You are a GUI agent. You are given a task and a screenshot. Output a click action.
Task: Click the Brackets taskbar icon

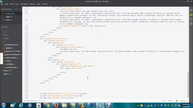tap(100, 105)
